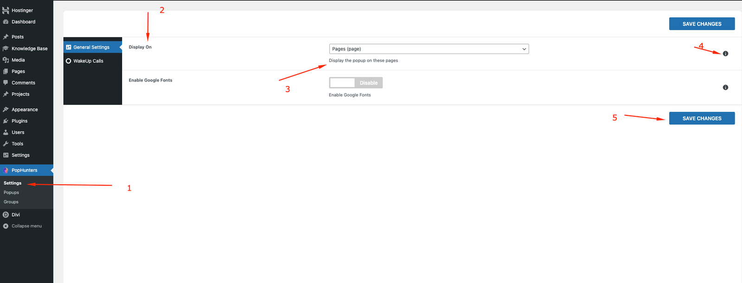Click the Plugins plug icon

6,121
